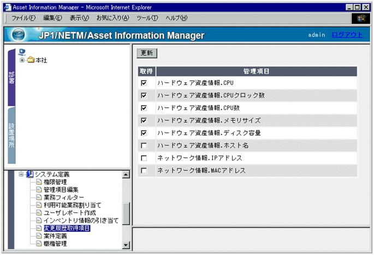The height and width of the screenshot is (255, 374).
Task: Click the JP1 logo icon in header
Action: pos(19,35)
